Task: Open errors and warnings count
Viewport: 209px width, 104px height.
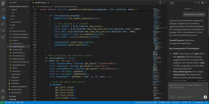Action: point(20,102)
